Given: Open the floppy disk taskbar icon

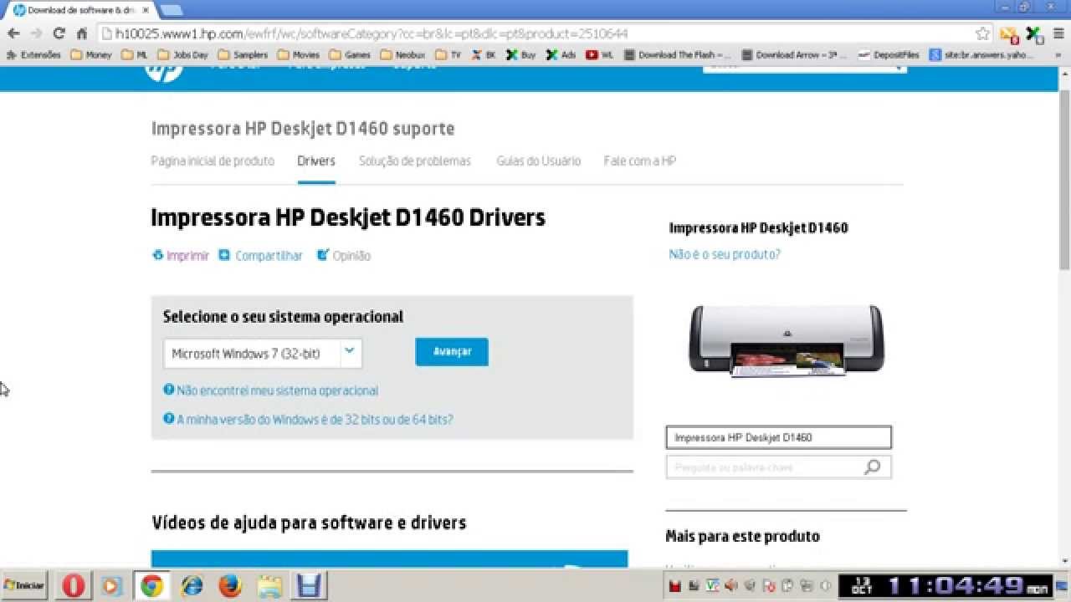Looking at the screenshot, I should [309, 586].
